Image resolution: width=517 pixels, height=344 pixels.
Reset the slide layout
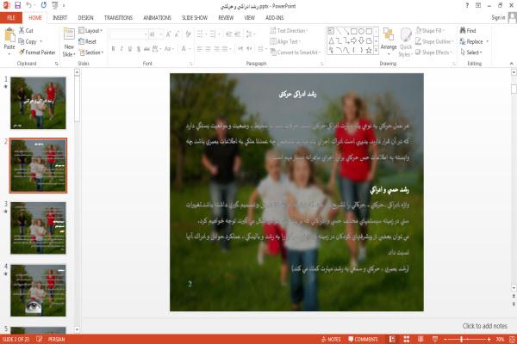[87, 41]
